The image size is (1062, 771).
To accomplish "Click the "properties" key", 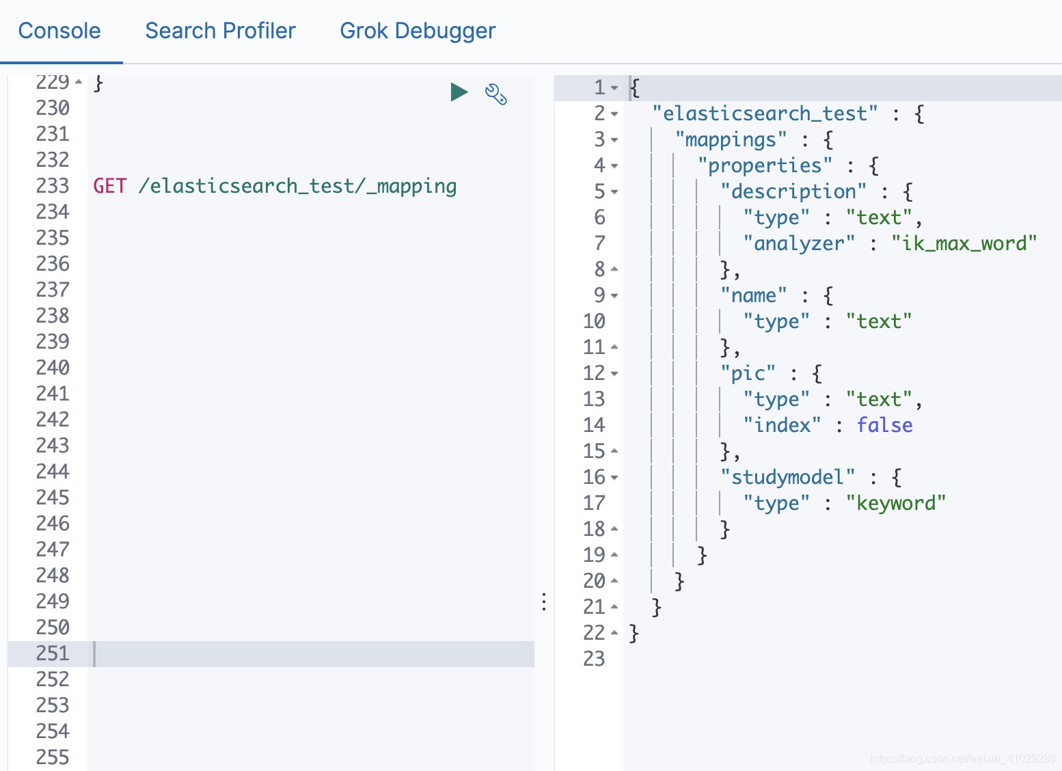I will click(x=765, y=165).
